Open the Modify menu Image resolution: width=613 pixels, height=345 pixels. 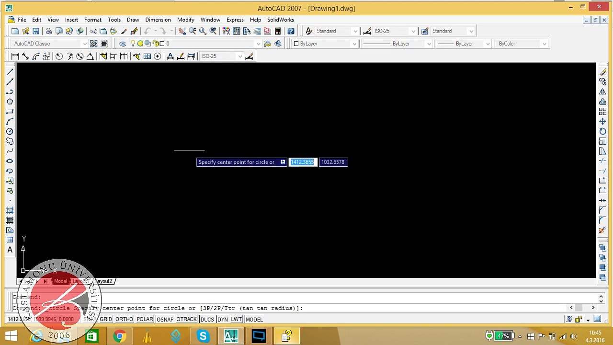point(185,20)
